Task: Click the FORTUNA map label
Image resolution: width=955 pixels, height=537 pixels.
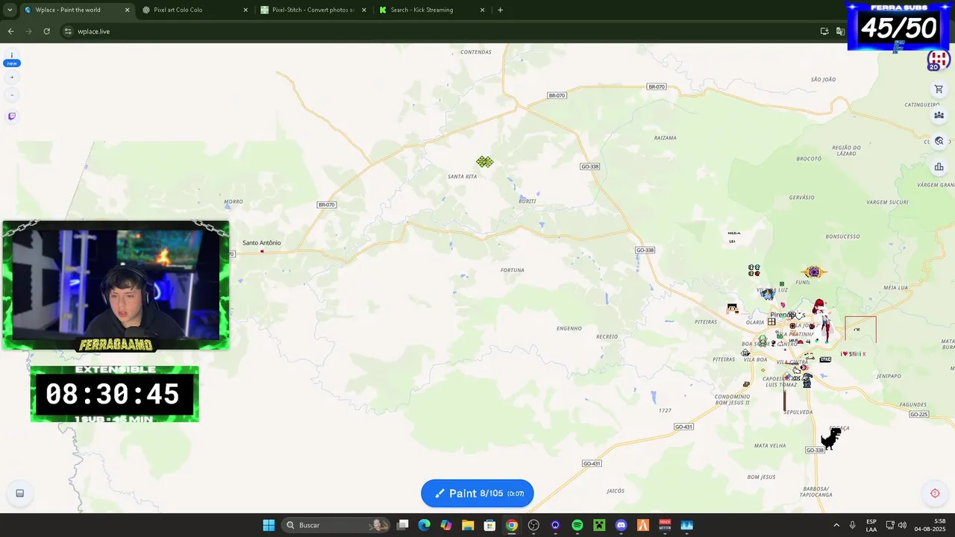Action: click(x=512, y=270)
